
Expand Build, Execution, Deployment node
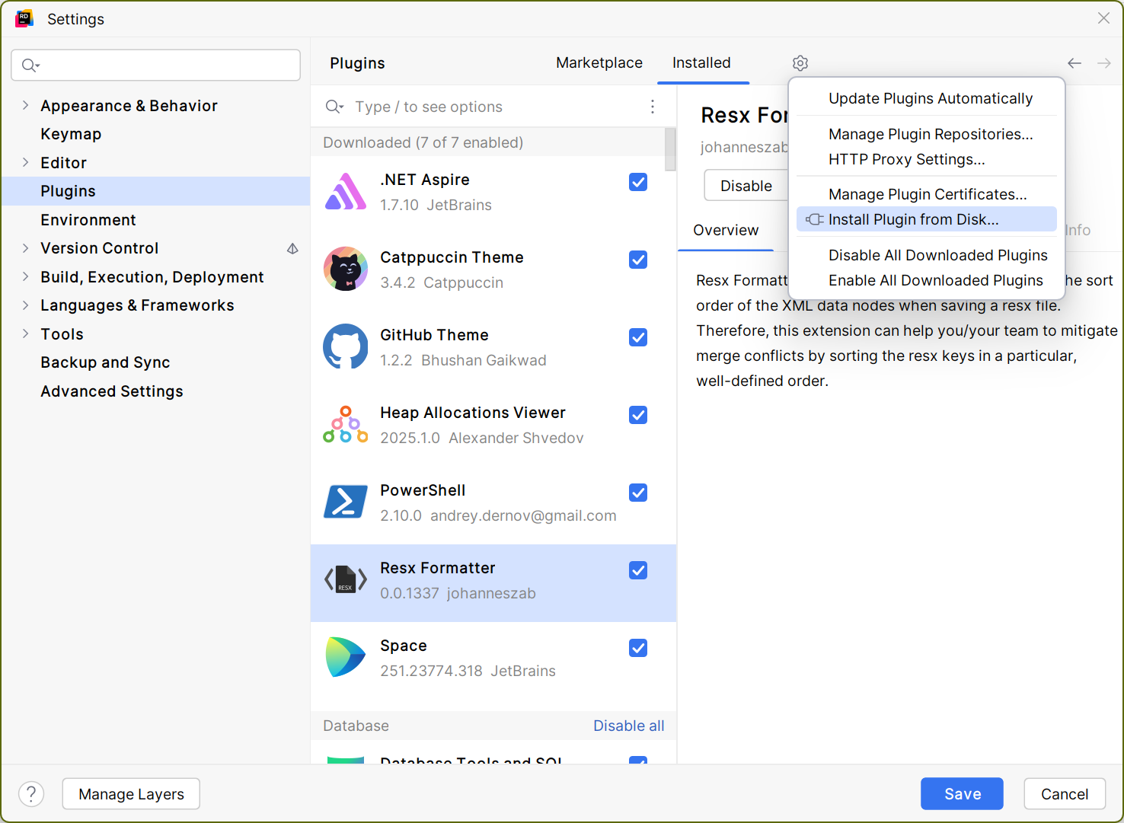[25, 276]
